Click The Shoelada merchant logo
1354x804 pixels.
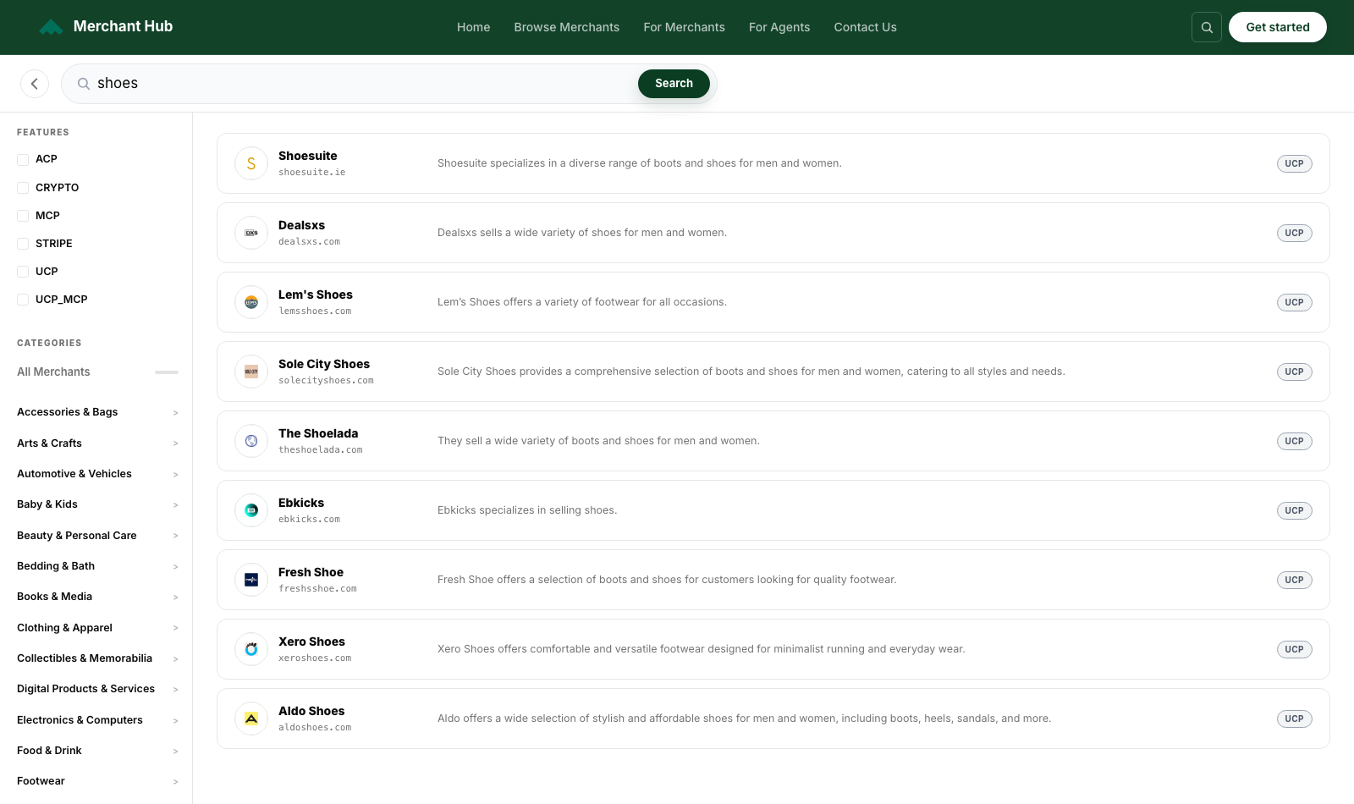point(251,441)
